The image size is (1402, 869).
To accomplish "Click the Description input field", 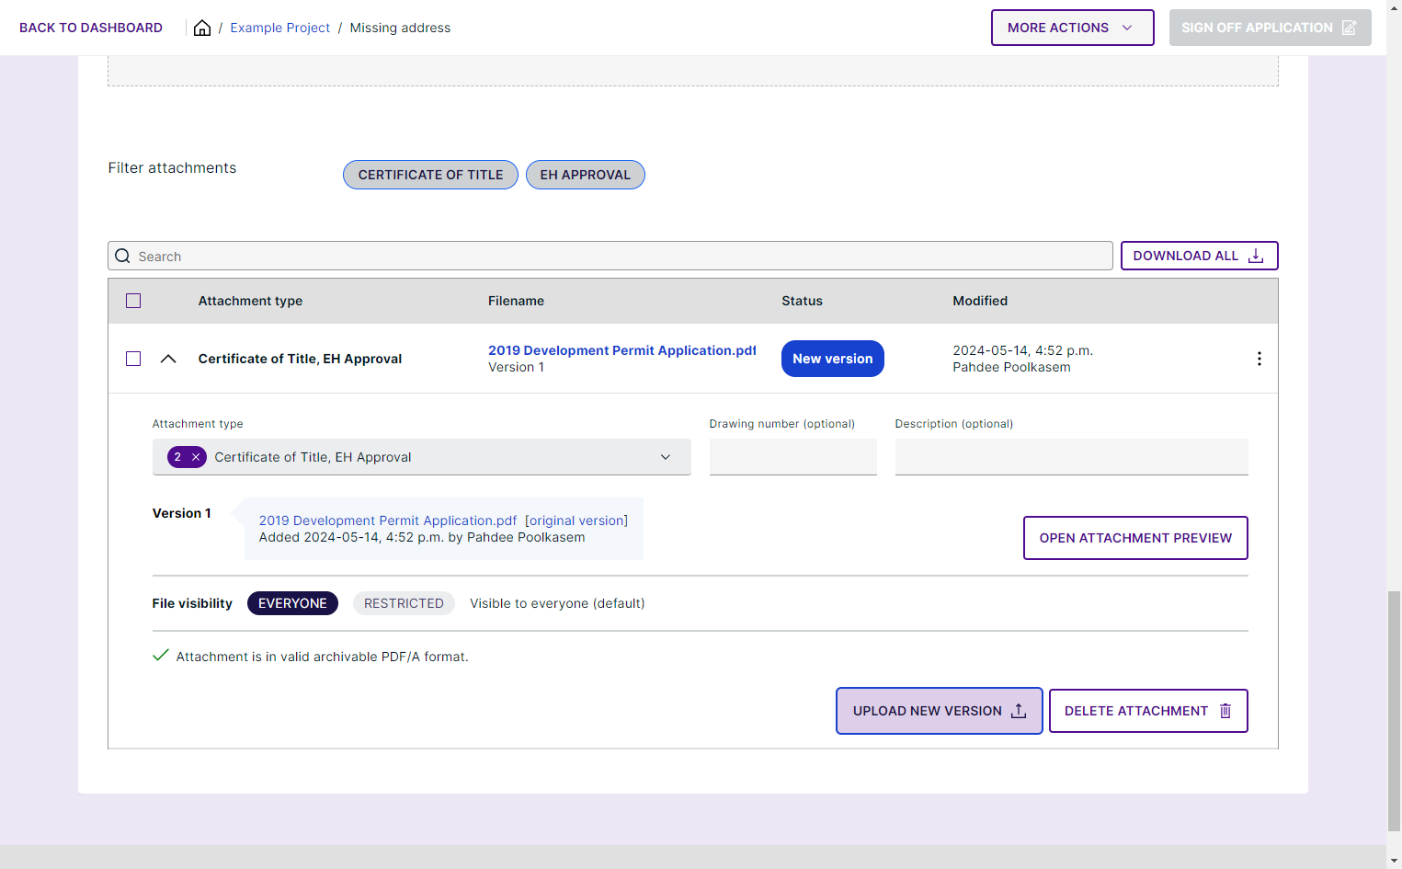I will [1071, 457].
